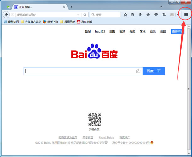Open About Baidu link
The height and width of the screenshot is (157, 192).
coord(106,137)
